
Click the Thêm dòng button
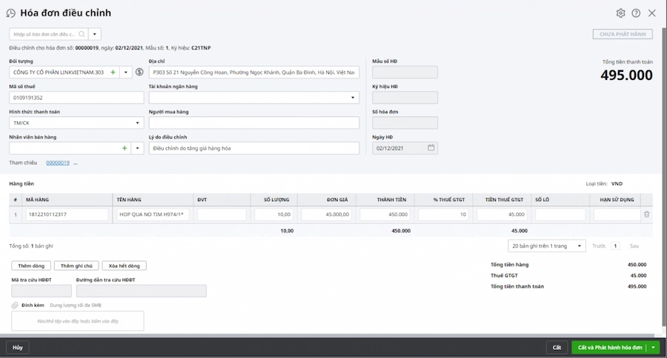coord(31,266)
